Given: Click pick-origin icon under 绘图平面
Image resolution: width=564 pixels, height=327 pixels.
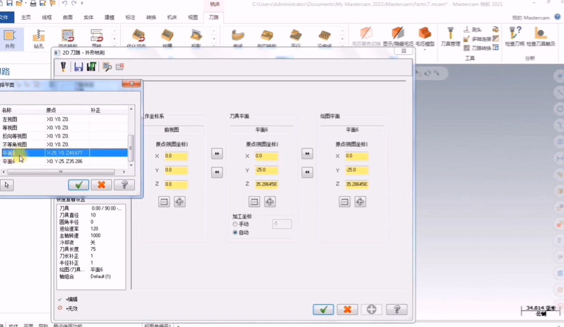Looking at the screenshot, I should 359,202.
